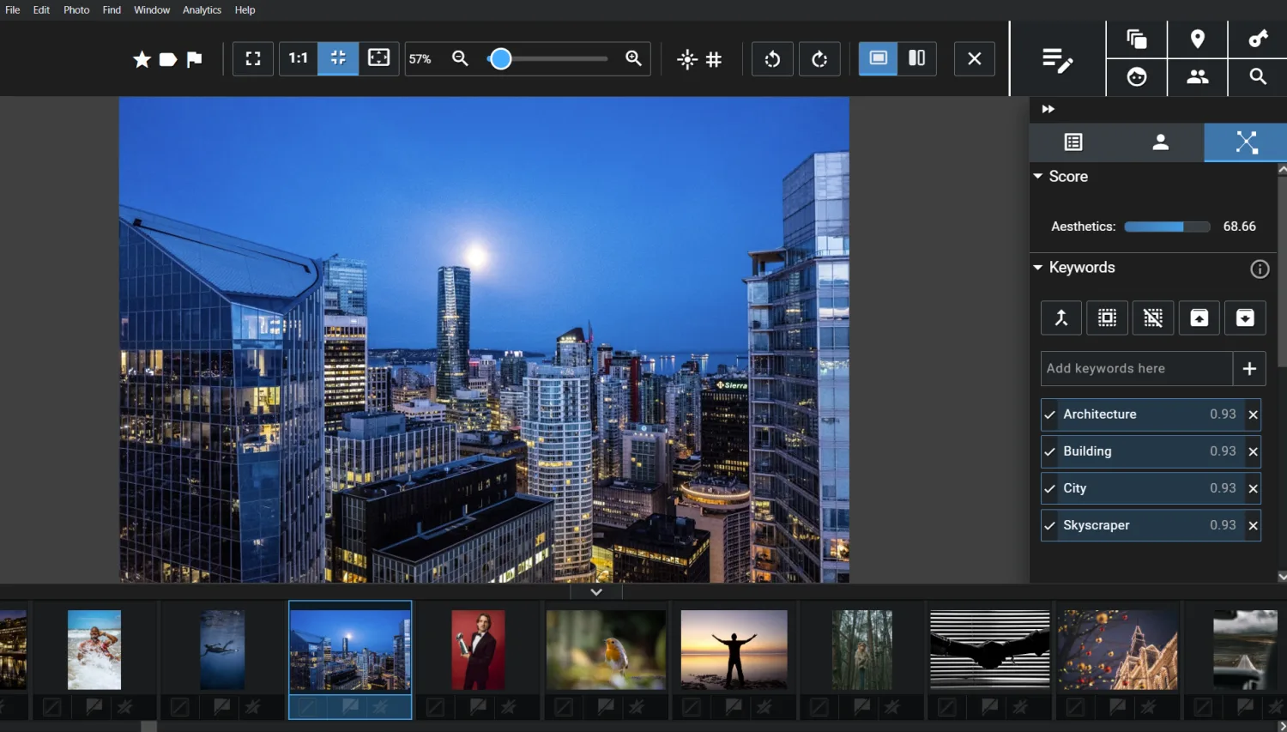
Task: Open the collections stack icon
Action: pos(1137,39)
